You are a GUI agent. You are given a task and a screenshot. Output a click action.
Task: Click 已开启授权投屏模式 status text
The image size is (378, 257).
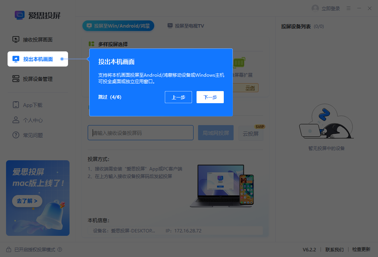click(35, 250)
